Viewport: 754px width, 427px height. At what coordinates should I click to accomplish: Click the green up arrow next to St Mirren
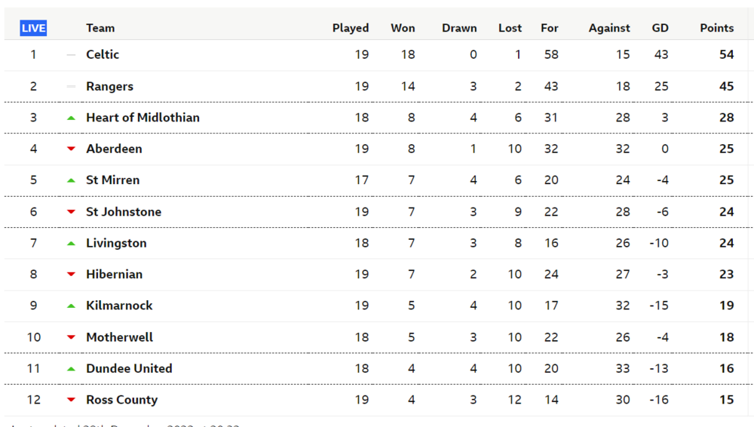(x=71, y=180)
